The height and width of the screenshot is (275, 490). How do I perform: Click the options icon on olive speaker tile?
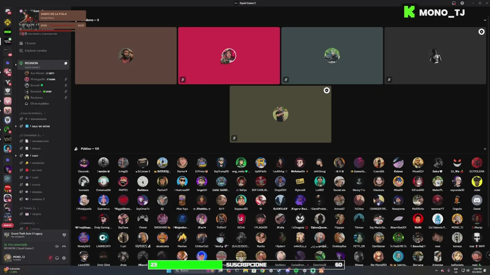click(x=327, y=91)
